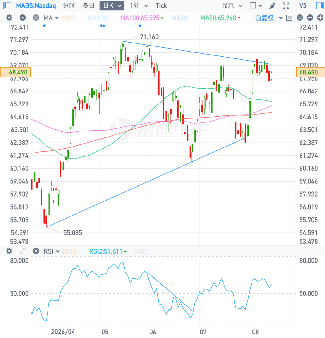Toggle RSI3 line visibility
Viewport: 325px width, 338px height.
tap(141, 251)
